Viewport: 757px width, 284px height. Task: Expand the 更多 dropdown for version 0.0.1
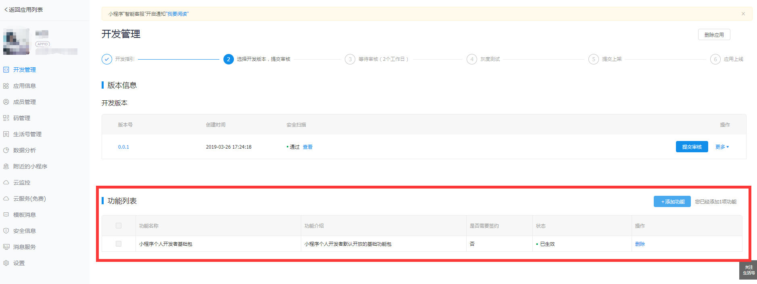pos(722,147)
